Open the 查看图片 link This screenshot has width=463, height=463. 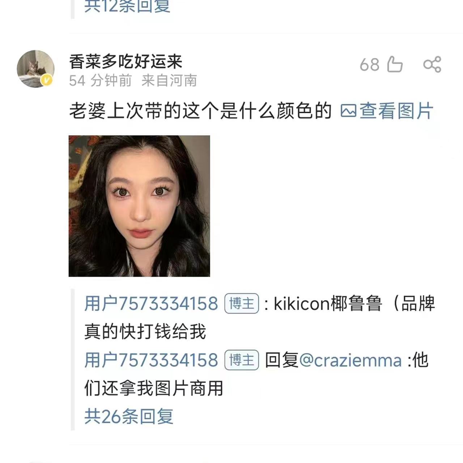(x=387, y=111)
